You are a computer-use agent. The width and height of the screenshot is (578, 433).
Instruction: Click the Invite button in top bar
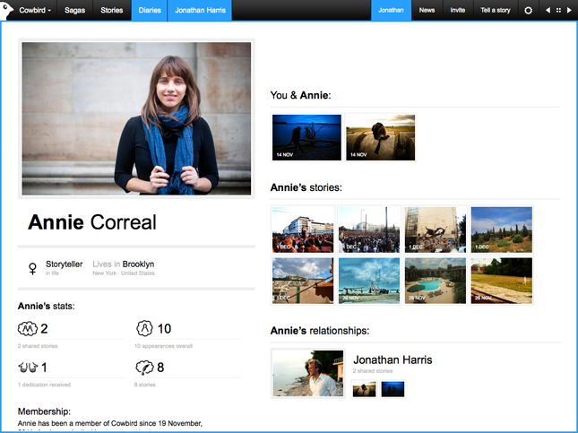click(457, 11)
